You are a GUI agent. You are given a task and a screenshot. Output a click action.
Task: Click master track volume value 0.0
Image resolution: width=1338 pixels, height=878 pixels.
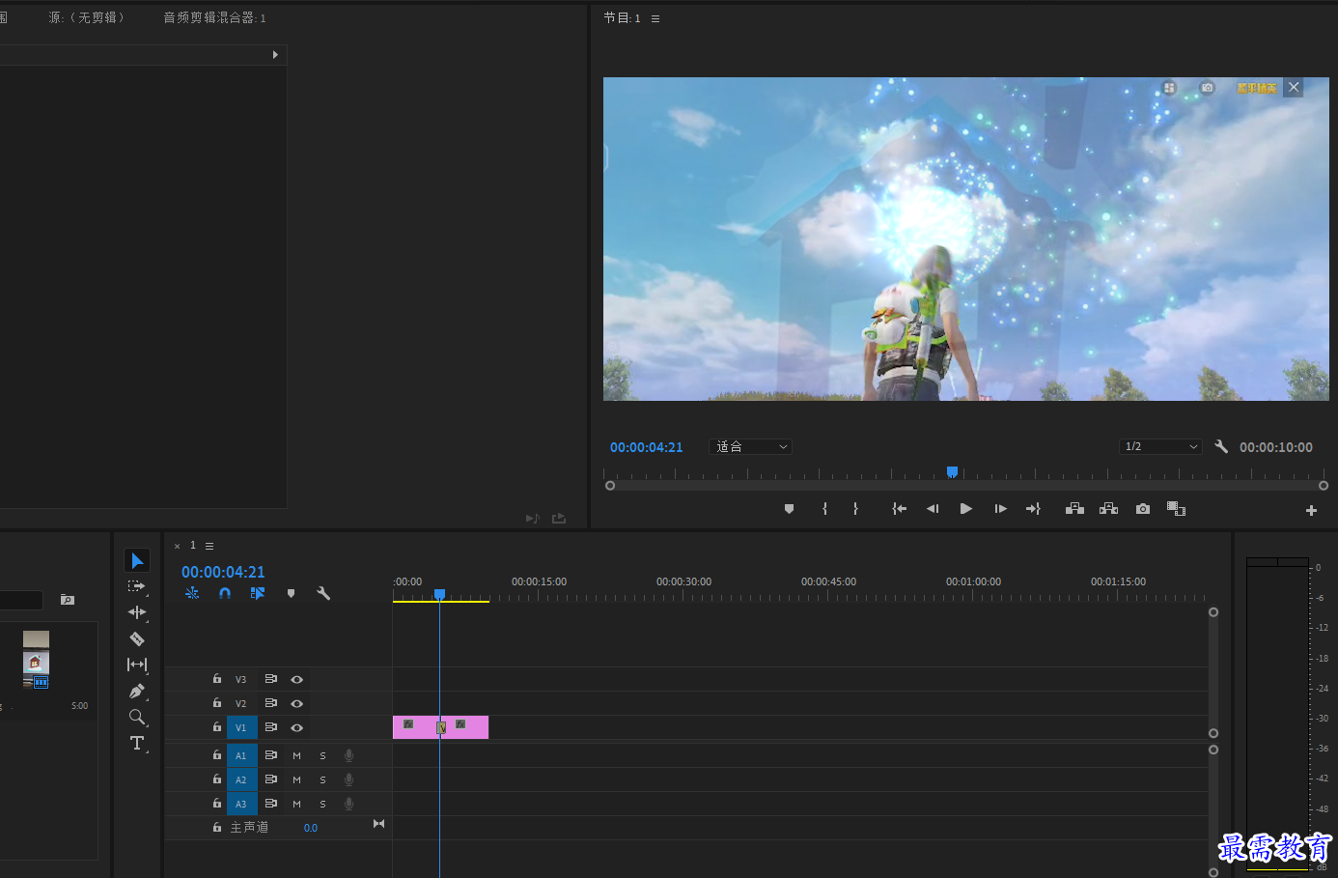point(311,829)
